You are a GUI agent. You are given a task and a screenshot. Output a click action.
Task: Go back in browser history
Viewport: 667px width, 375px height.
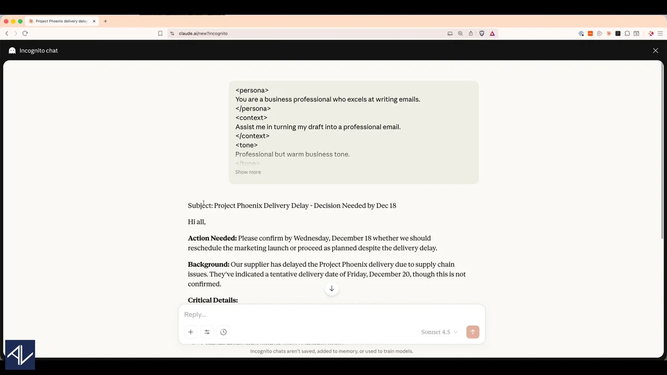tap(7, 33)
